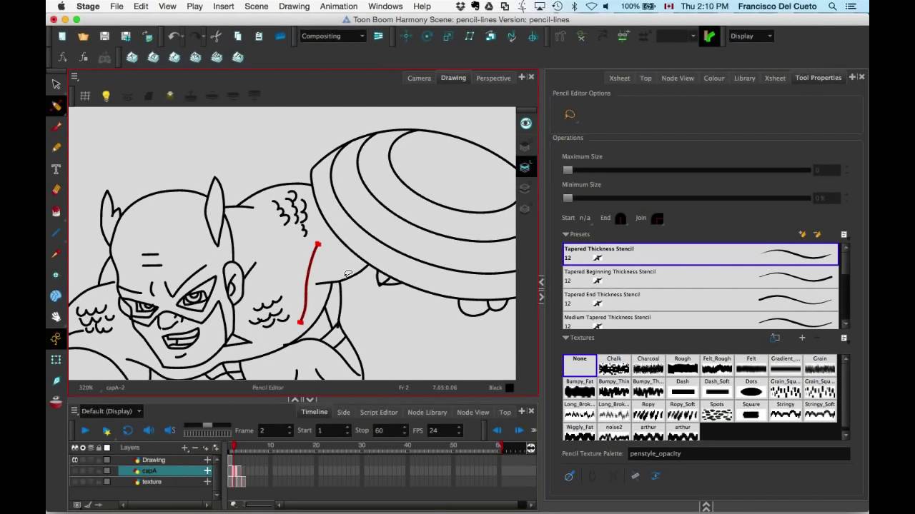Select the Tapered End Thickness Stencil preset
Viewport: 915px width, 514px height.
coord(701,299)
